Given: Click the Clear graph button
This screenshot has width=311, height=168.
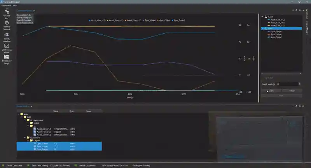Looking at the screenshot, I should [281, 95].
